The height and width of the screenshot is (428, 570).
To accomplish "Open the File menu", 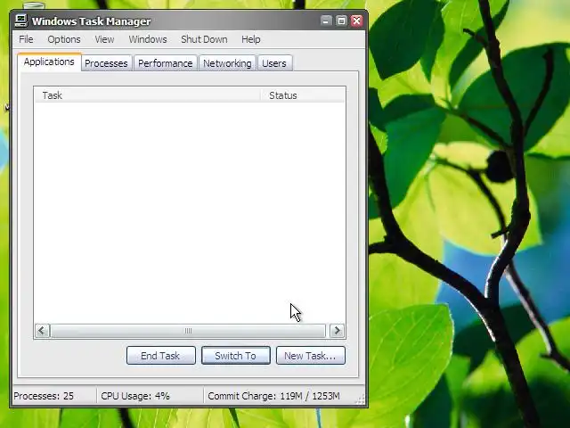I will click(26, 39).
